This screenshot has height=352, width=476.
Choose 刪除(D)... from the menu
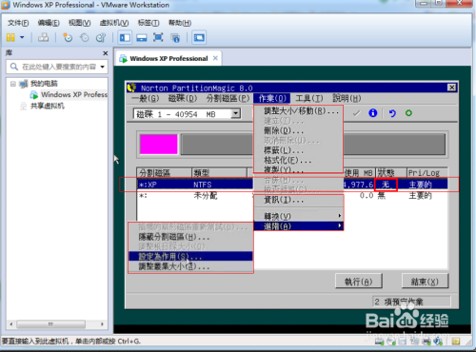[284, 130]
